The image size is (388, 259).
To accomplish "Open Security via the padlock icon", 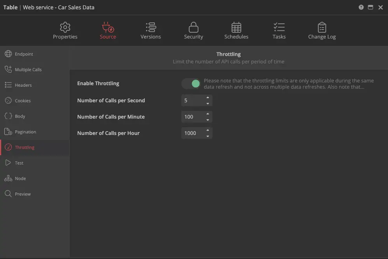I will [193, 27].
